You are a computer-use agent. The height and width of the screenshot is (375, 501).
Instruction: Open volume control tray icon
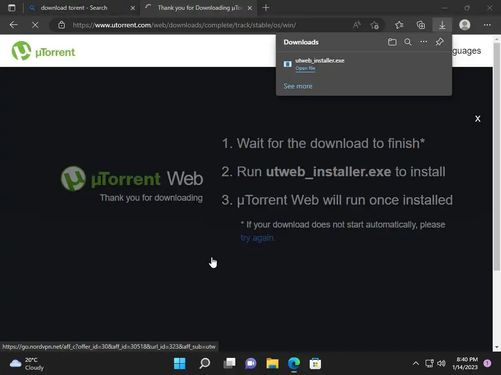pos(441,363)
